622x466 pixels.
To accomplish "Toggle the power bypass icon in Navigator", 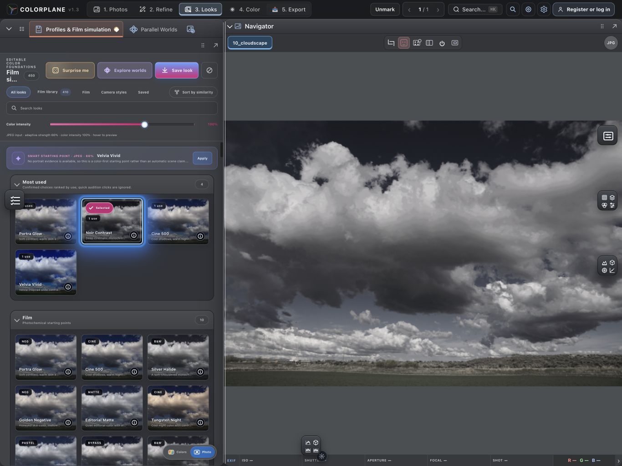I will (442, 43).
